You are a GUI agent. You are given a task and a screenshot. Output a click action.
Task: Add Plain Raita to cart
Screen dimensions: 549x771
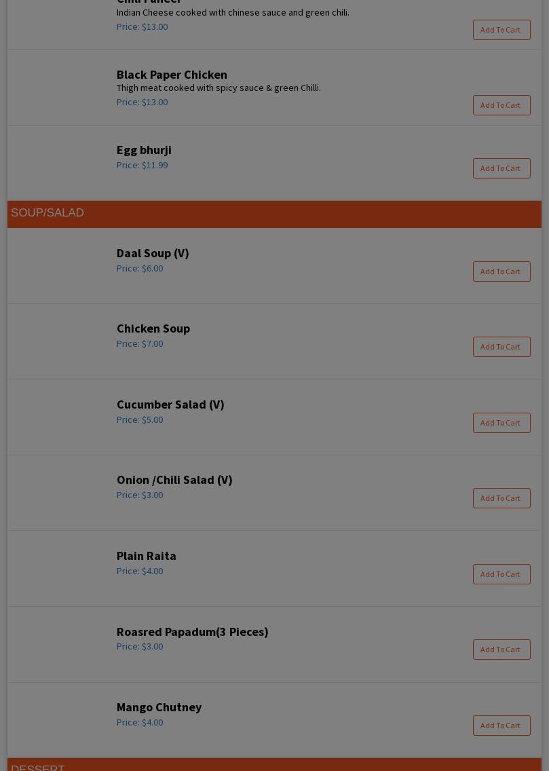coord(501,574)
